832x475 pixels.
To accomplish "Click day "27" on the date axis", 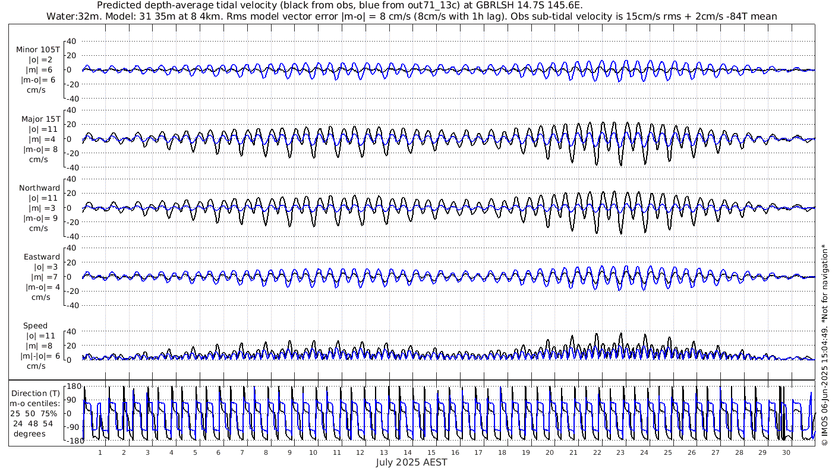I will 715,452.
